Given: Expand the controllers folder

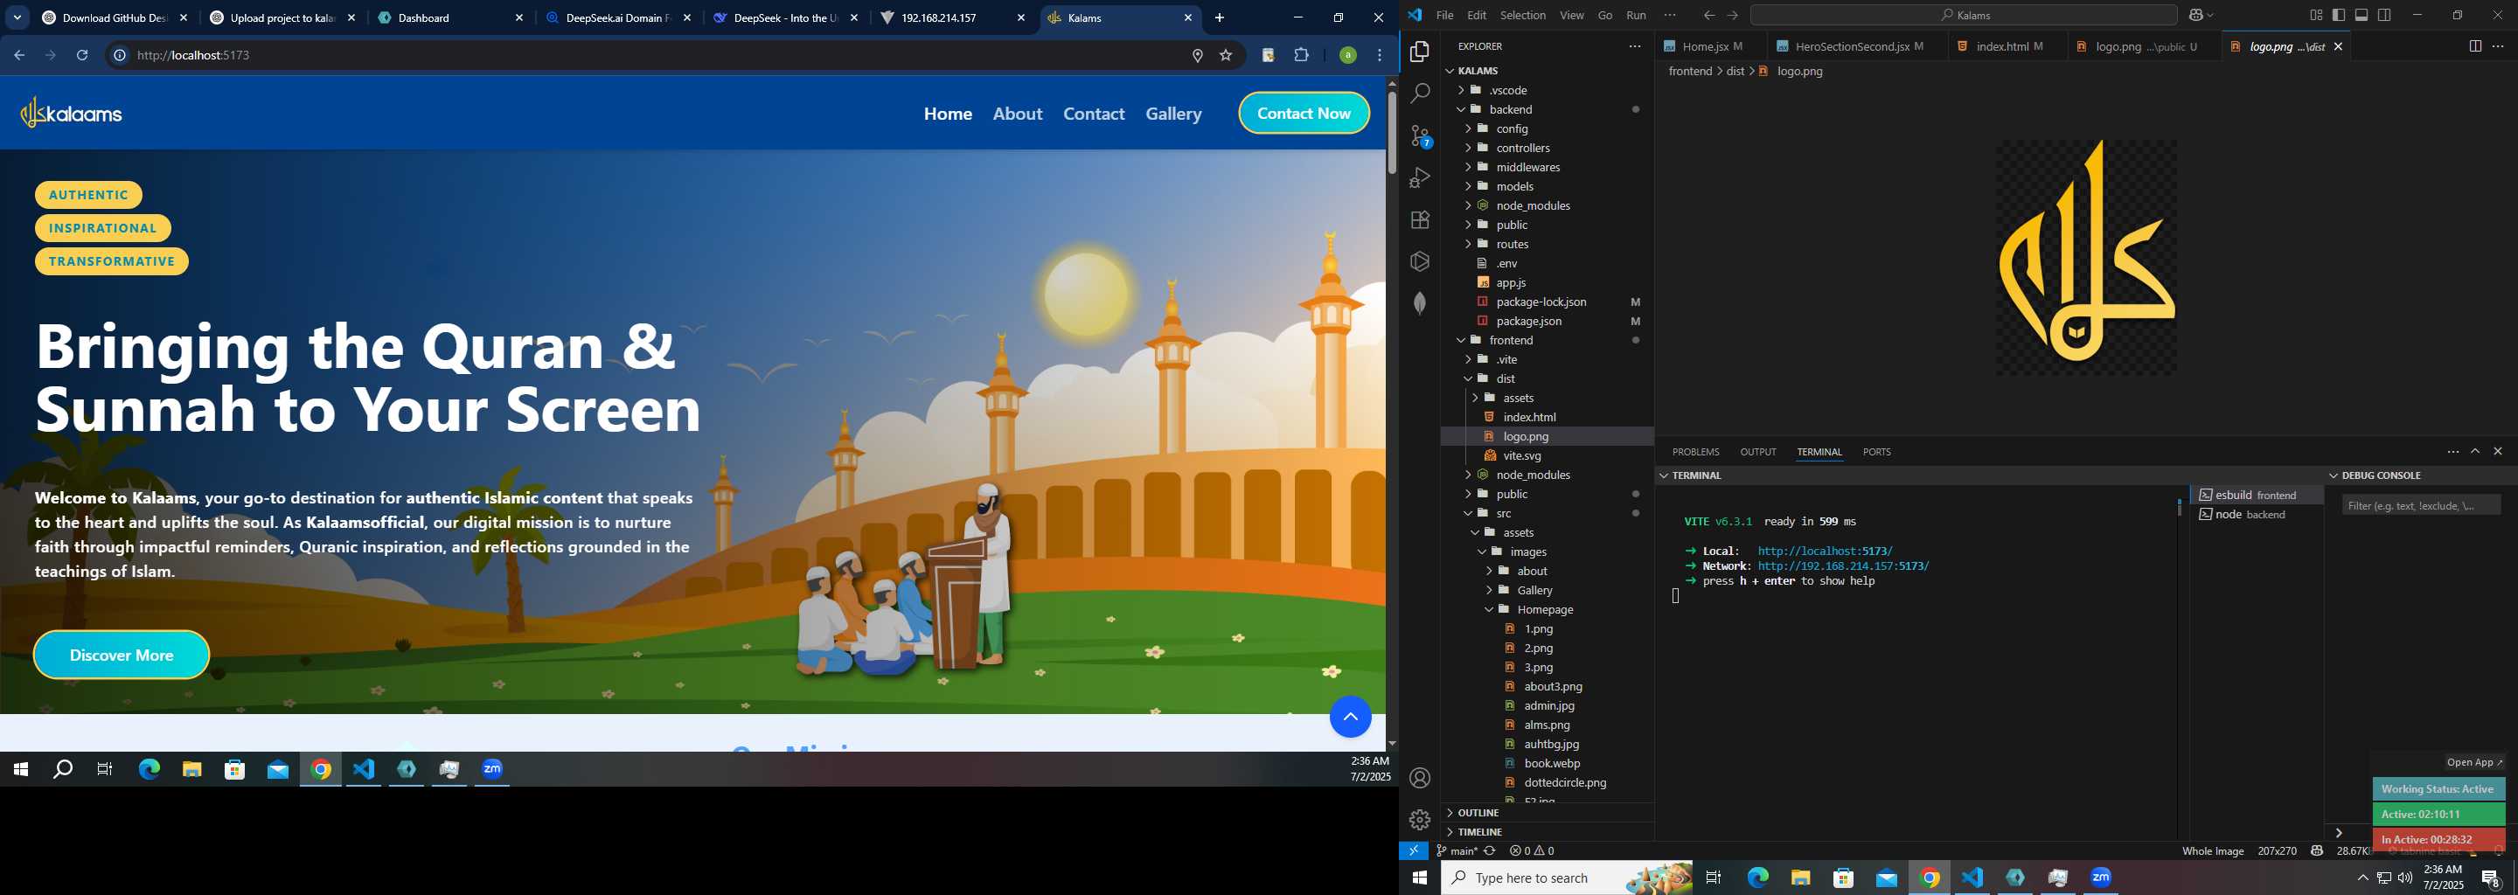Looking at the screenshot, I should [1468, 148].
